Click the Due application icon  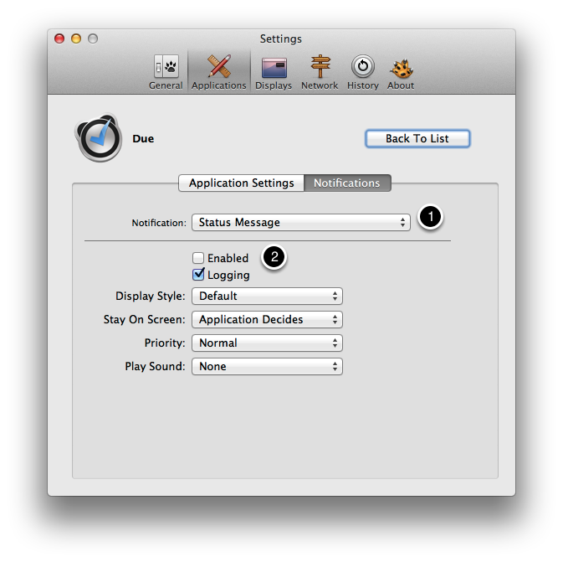click(x=99, y=137)
